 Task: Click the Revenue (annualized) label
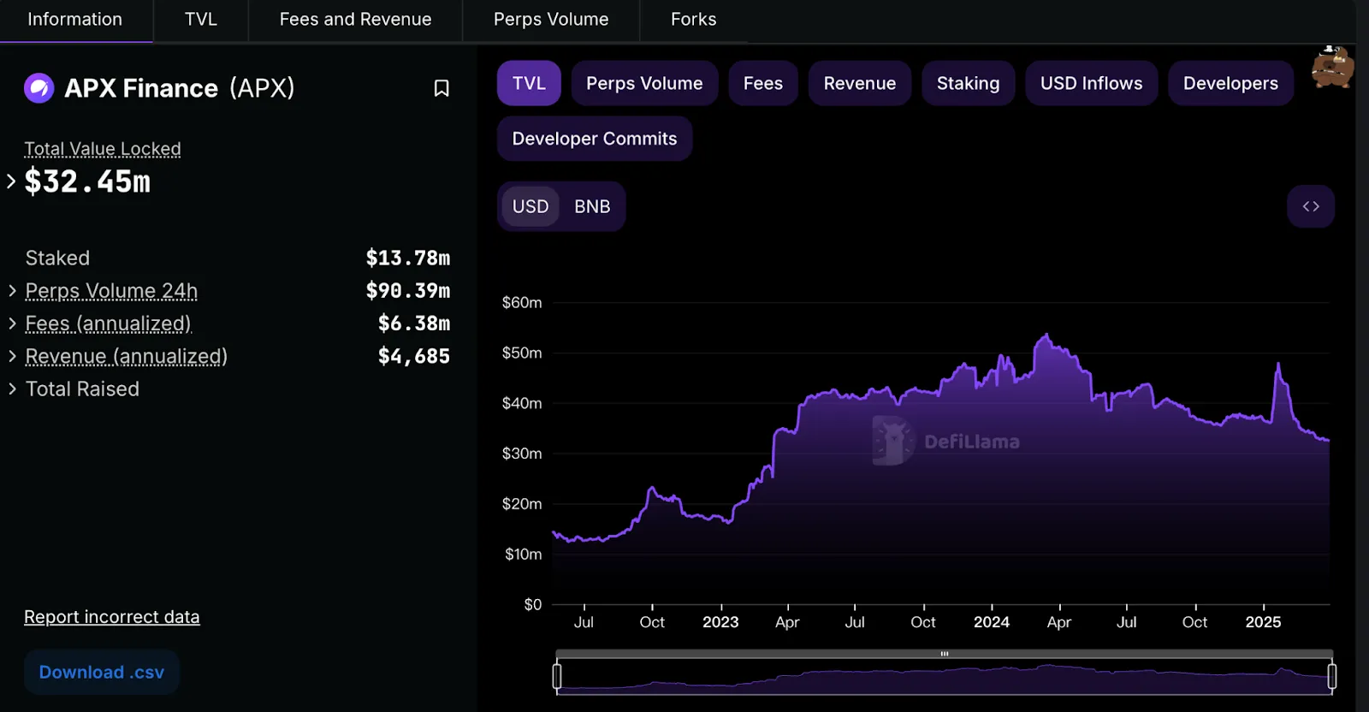coord(127,356)
